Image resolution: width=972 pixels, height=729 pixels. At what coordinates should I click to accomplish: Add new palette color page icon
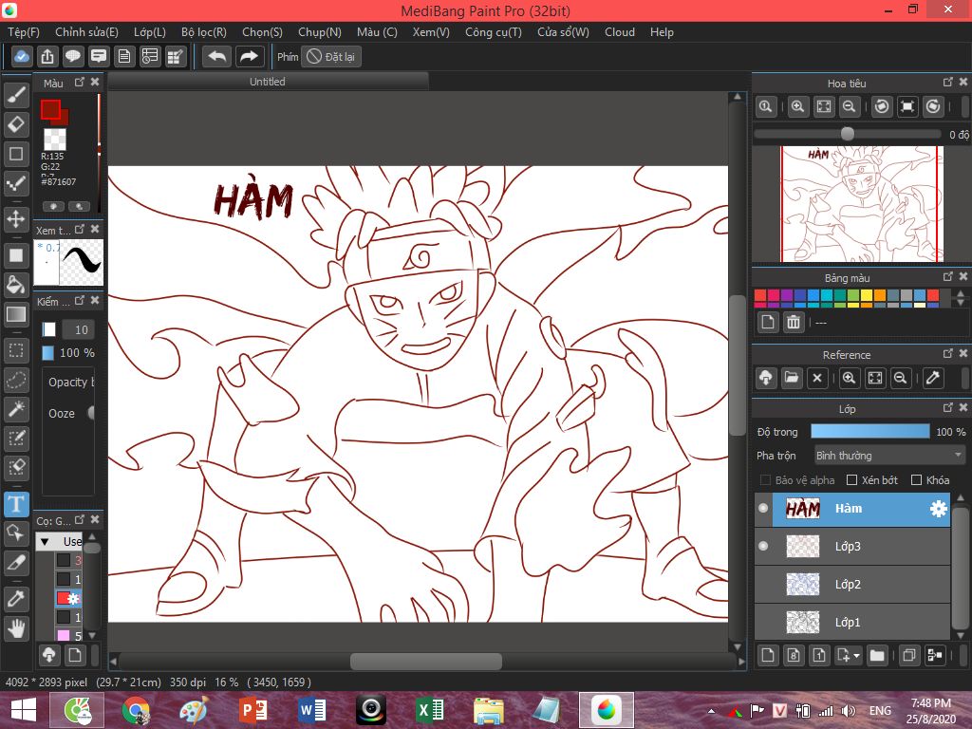[768, 323]
